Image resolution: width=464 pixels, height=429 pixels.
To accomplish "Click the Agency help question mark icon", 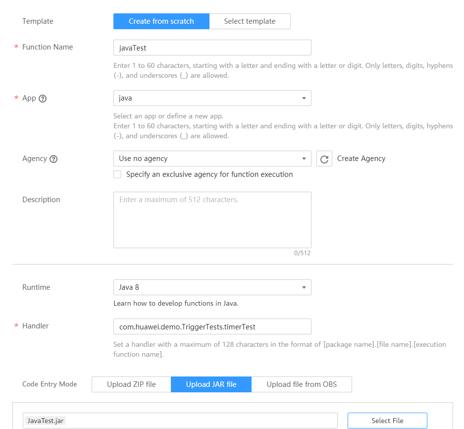I will coord(53,159).
